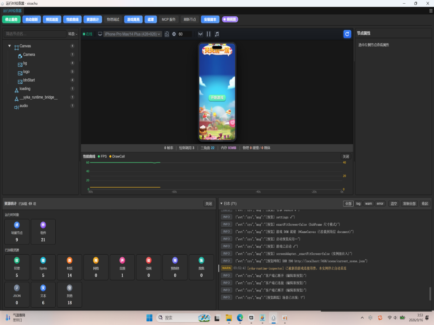The image size is (434, 325).
Task: Click the frame rate field showing 60
Action: pos(184,34)
